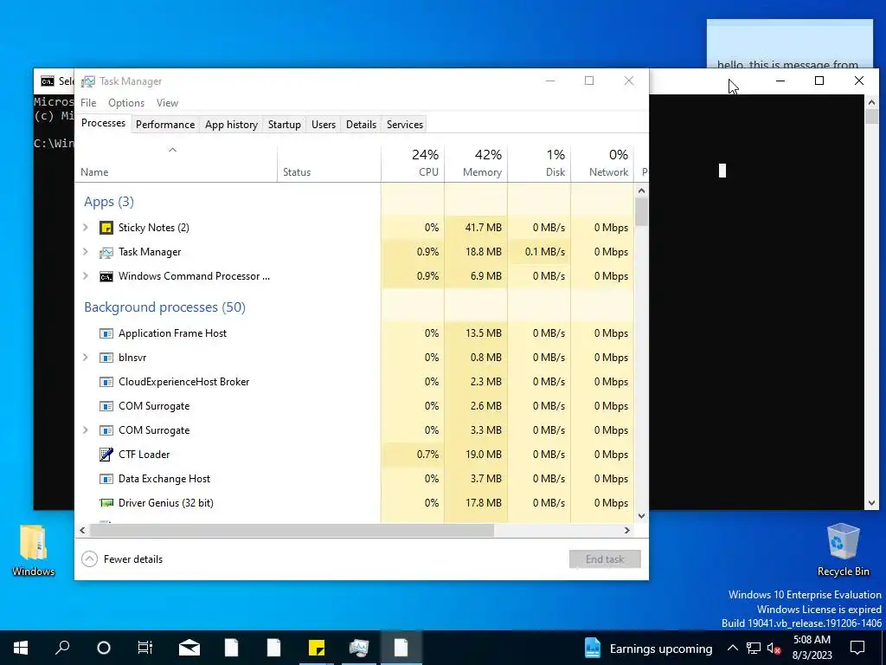886x665 pixels.
Task: Expand the blnsvr process row
Action: pyautogui.click(x=86, y=358)
